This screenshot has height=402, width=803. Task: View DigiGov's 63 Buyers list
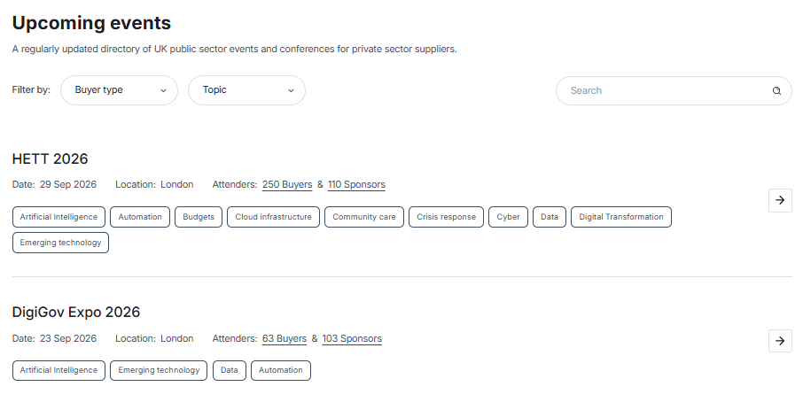pyautogui.click(x=285, y=339)
